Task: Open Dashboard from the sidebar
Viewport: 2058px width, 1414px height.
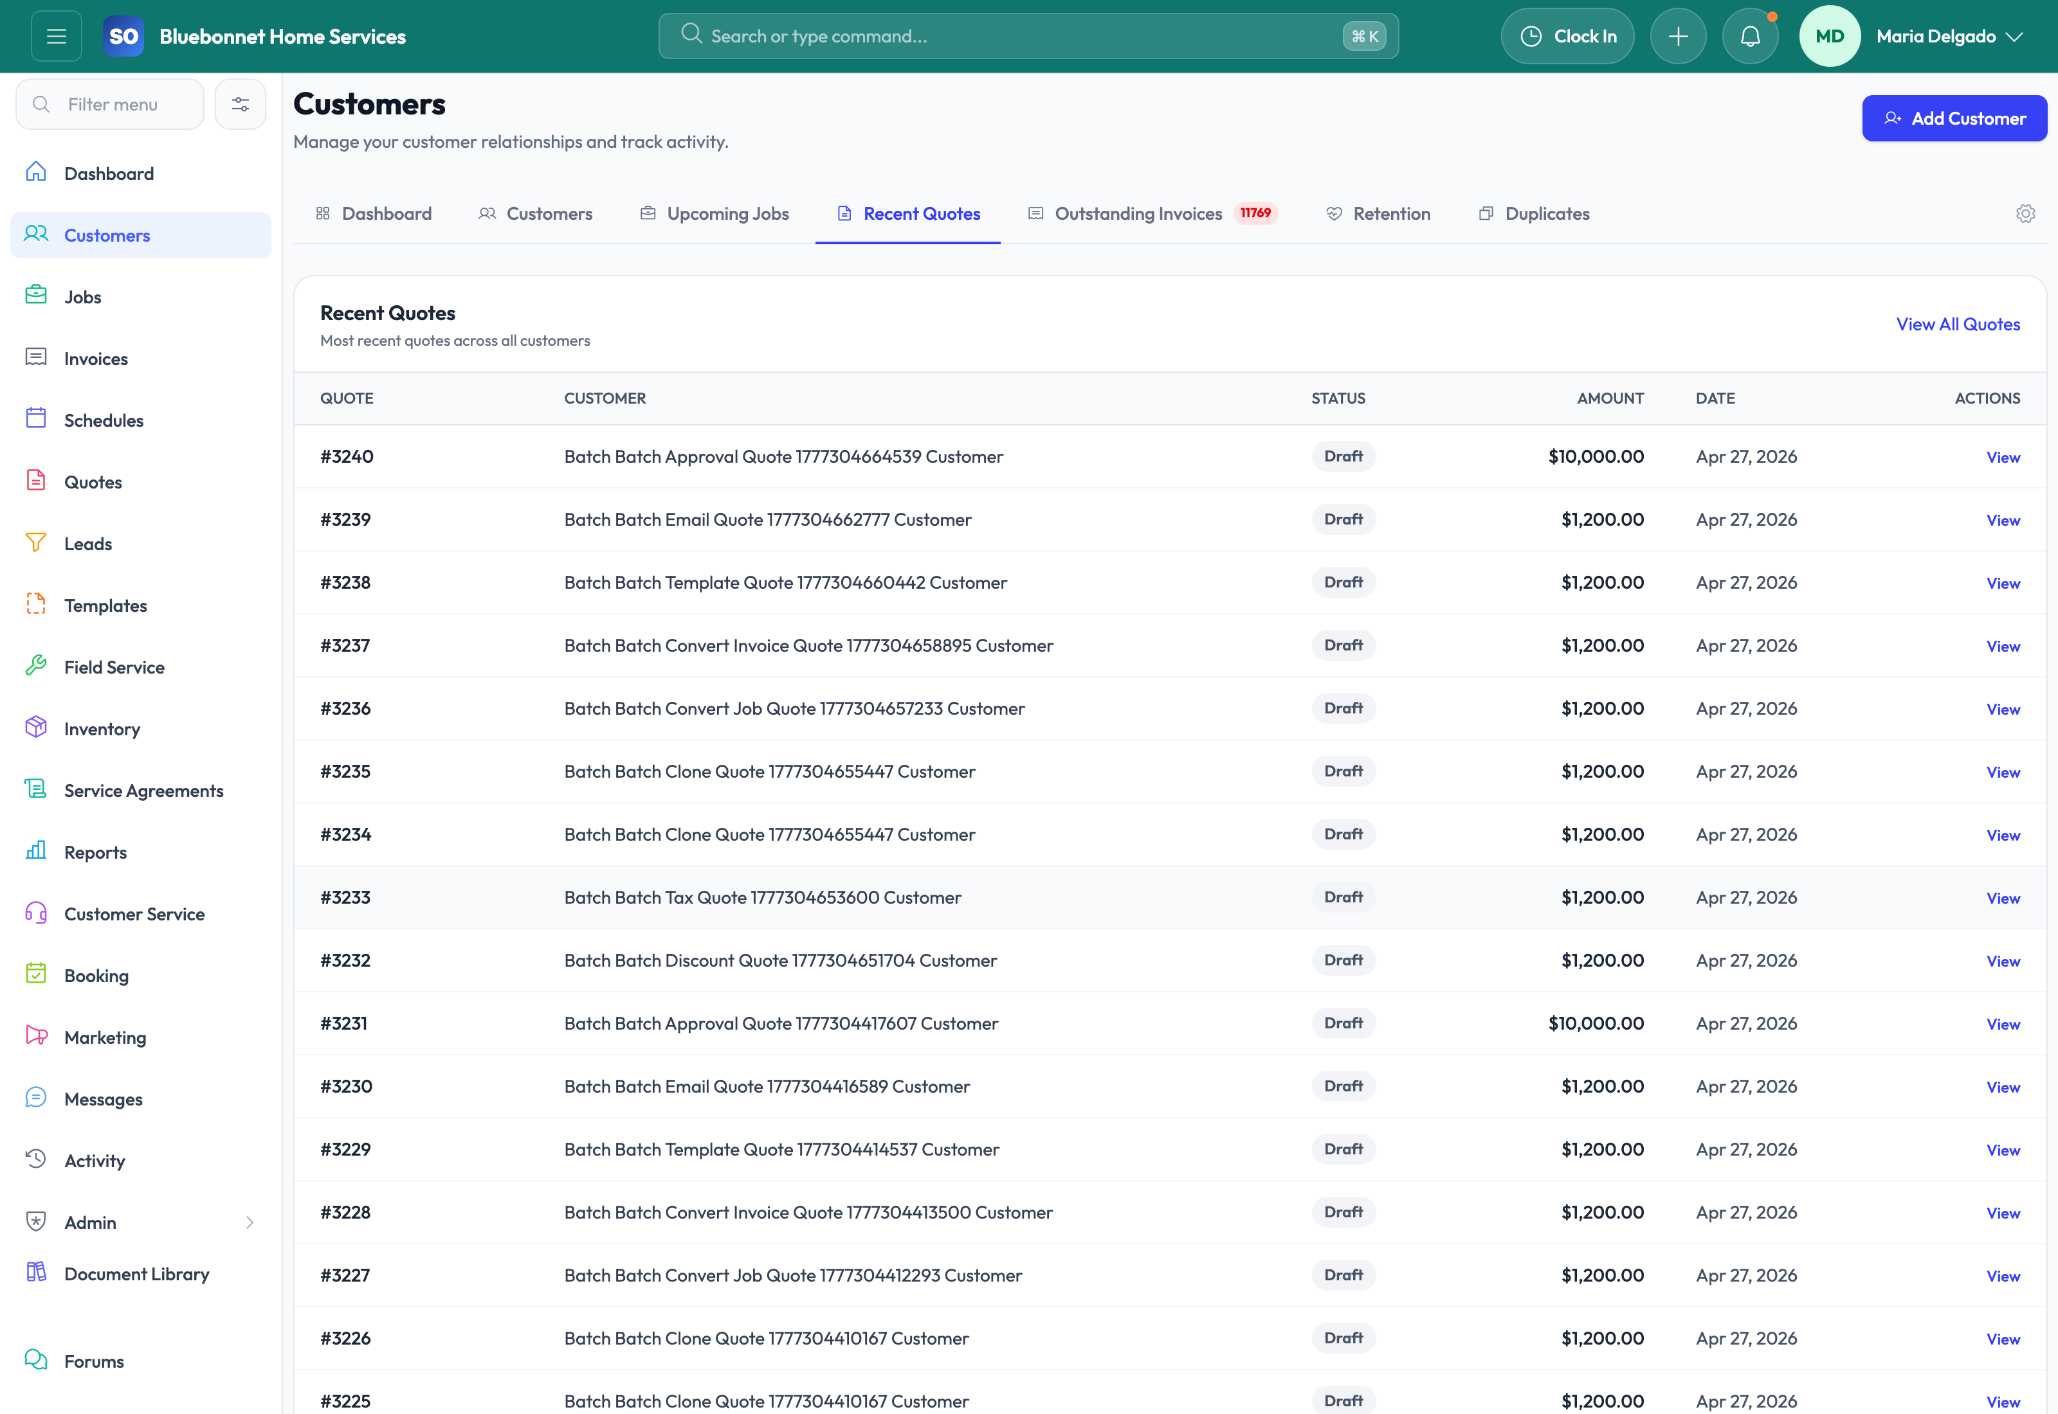Action: [x=141, y=174]
